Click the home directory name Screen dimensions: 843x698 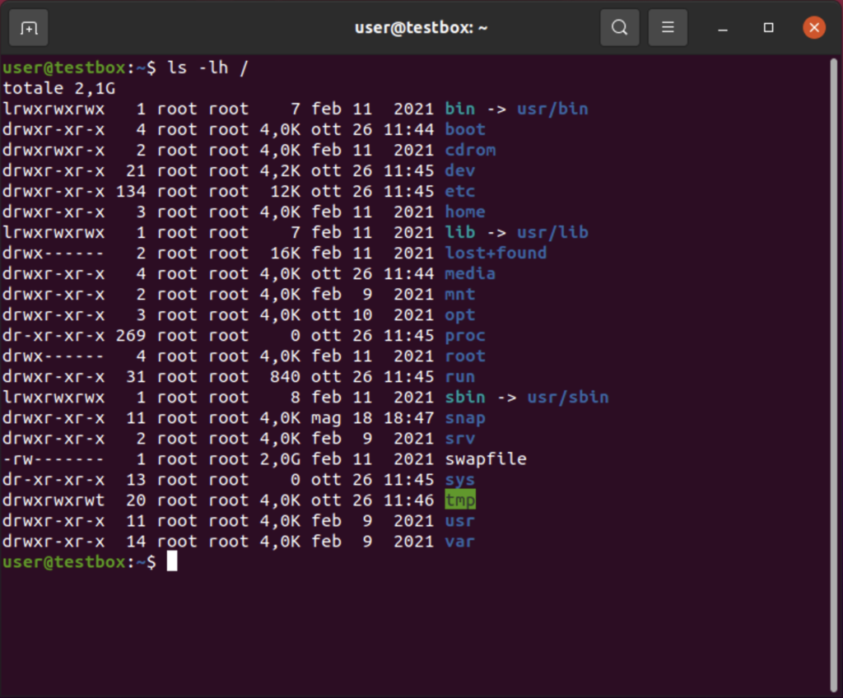tap(465, 212)
